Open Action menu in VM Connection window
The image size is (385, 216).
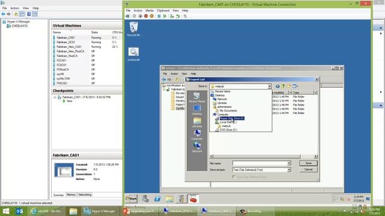(138, 11)
